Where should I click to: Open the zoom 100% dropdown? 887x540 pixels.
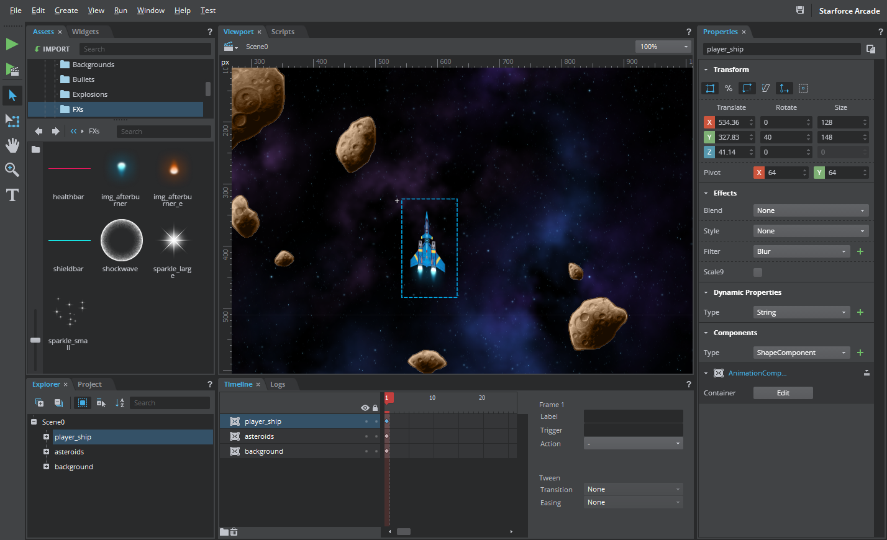(x=664, y=47)
